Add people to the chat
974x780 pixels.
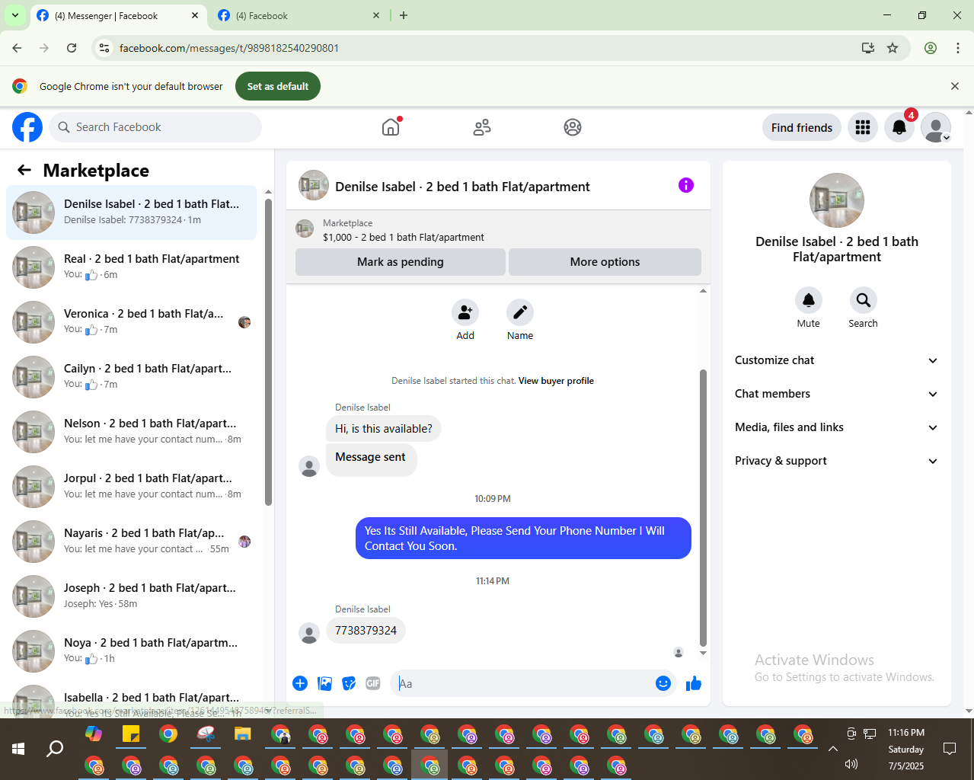465,312
